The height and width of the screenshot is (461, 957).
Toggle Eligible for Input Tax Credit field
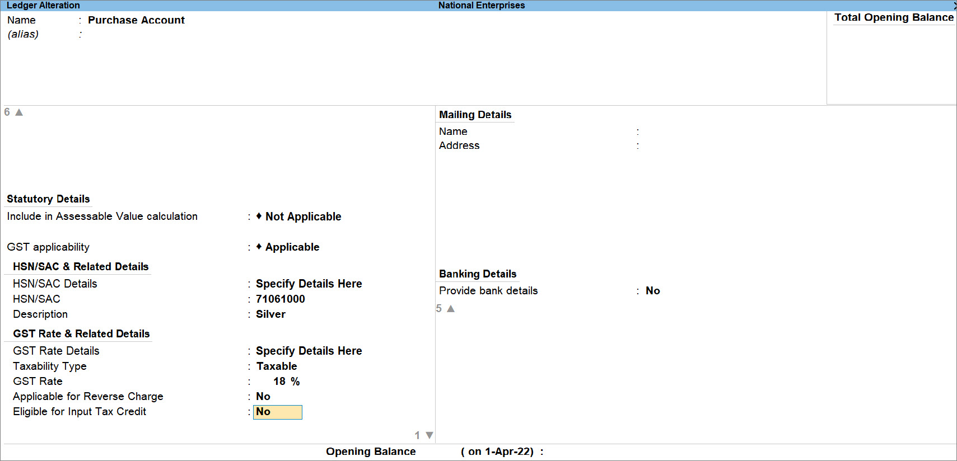pos(278,412)
